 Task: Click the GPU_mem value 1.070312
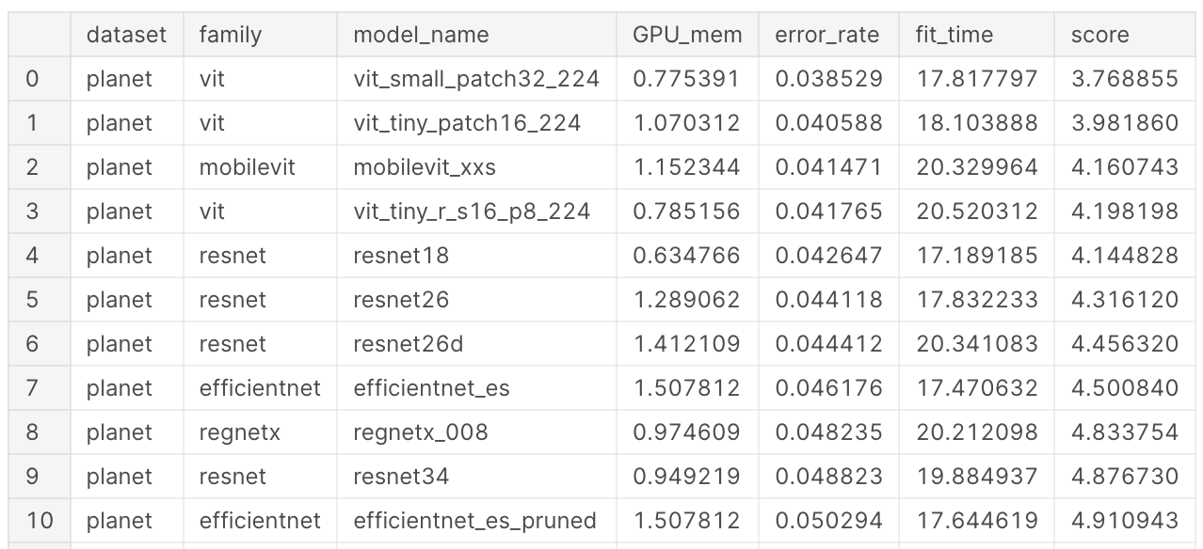[686, 123]
